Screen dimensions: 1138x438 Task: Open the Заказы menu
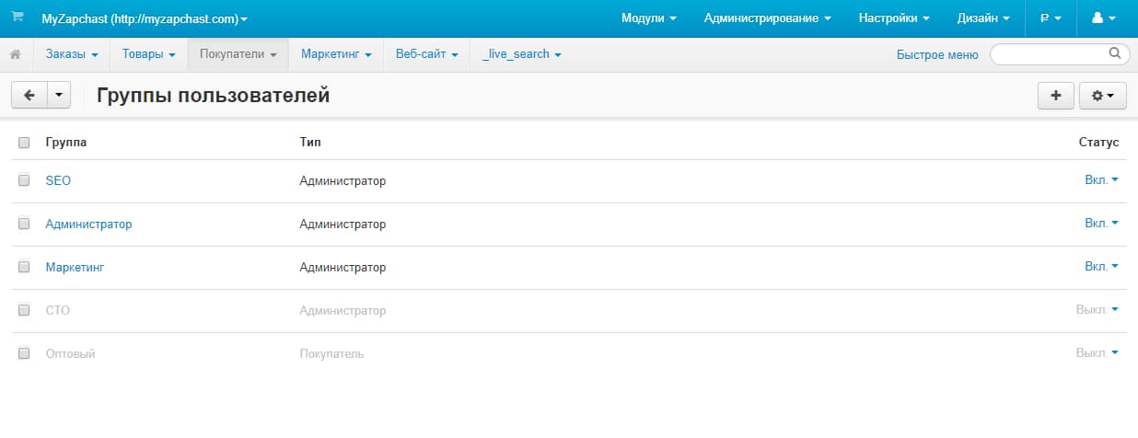(x=72, y=54)
